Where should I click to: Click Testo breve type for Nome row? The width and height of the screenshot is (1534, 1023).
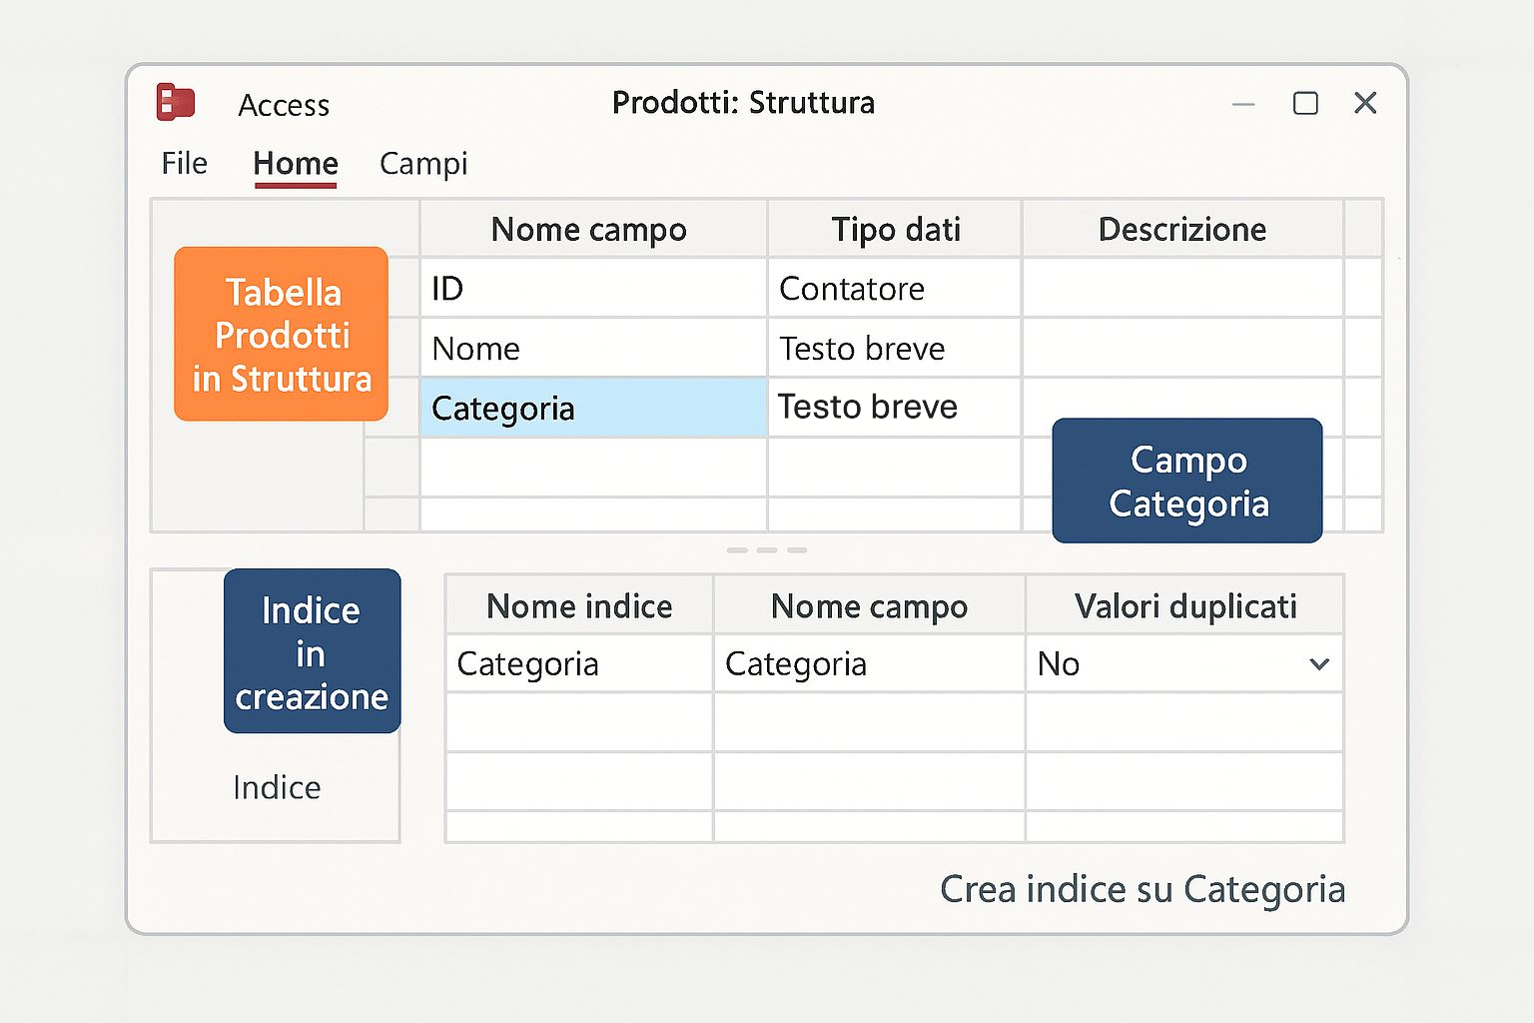(894, 349)
